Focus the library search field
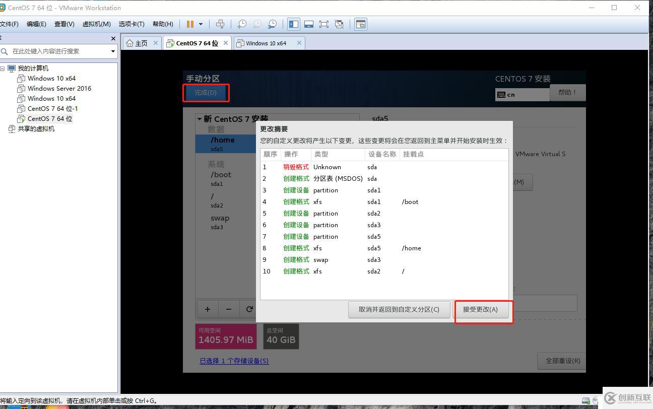The width and height of the screenshot is (653, 409). [x=59, y=51]
